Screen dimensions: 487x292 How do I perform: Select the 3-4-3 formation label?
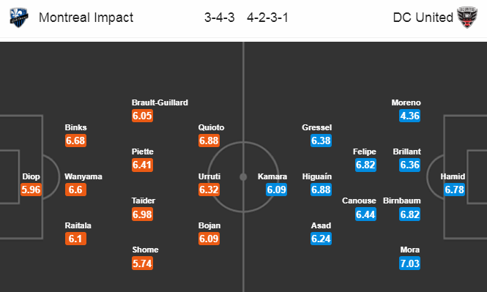click(219, 18)
